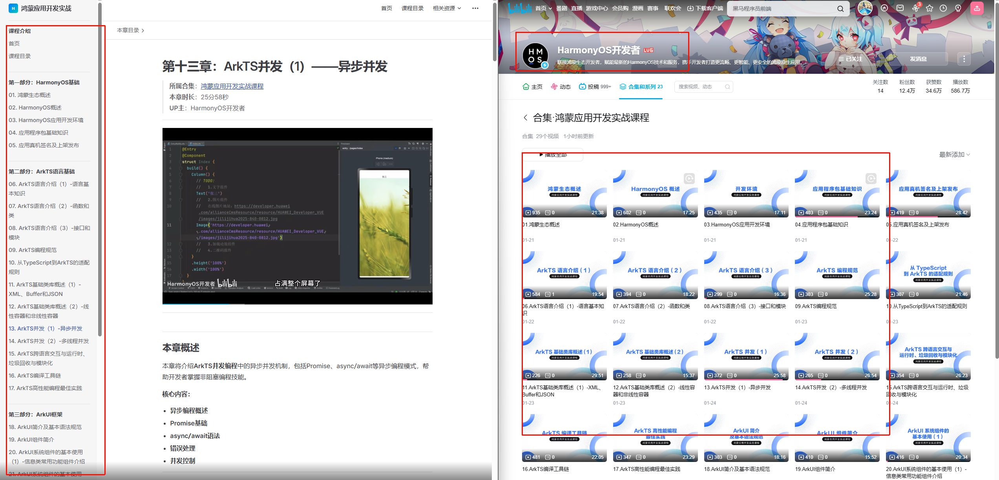999x480 pixels.
Task: Open favorites star icon in bilibili header
Action: pyautogui.click(x=929, y=8)
